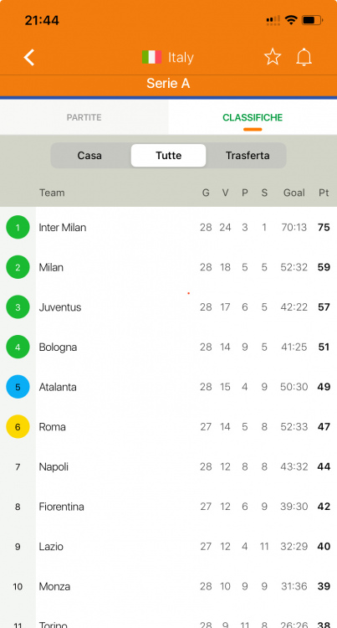The width and height of the screenshot is (337, 628).
Task: Open the Partite tab
Action: tap(84, 117)
